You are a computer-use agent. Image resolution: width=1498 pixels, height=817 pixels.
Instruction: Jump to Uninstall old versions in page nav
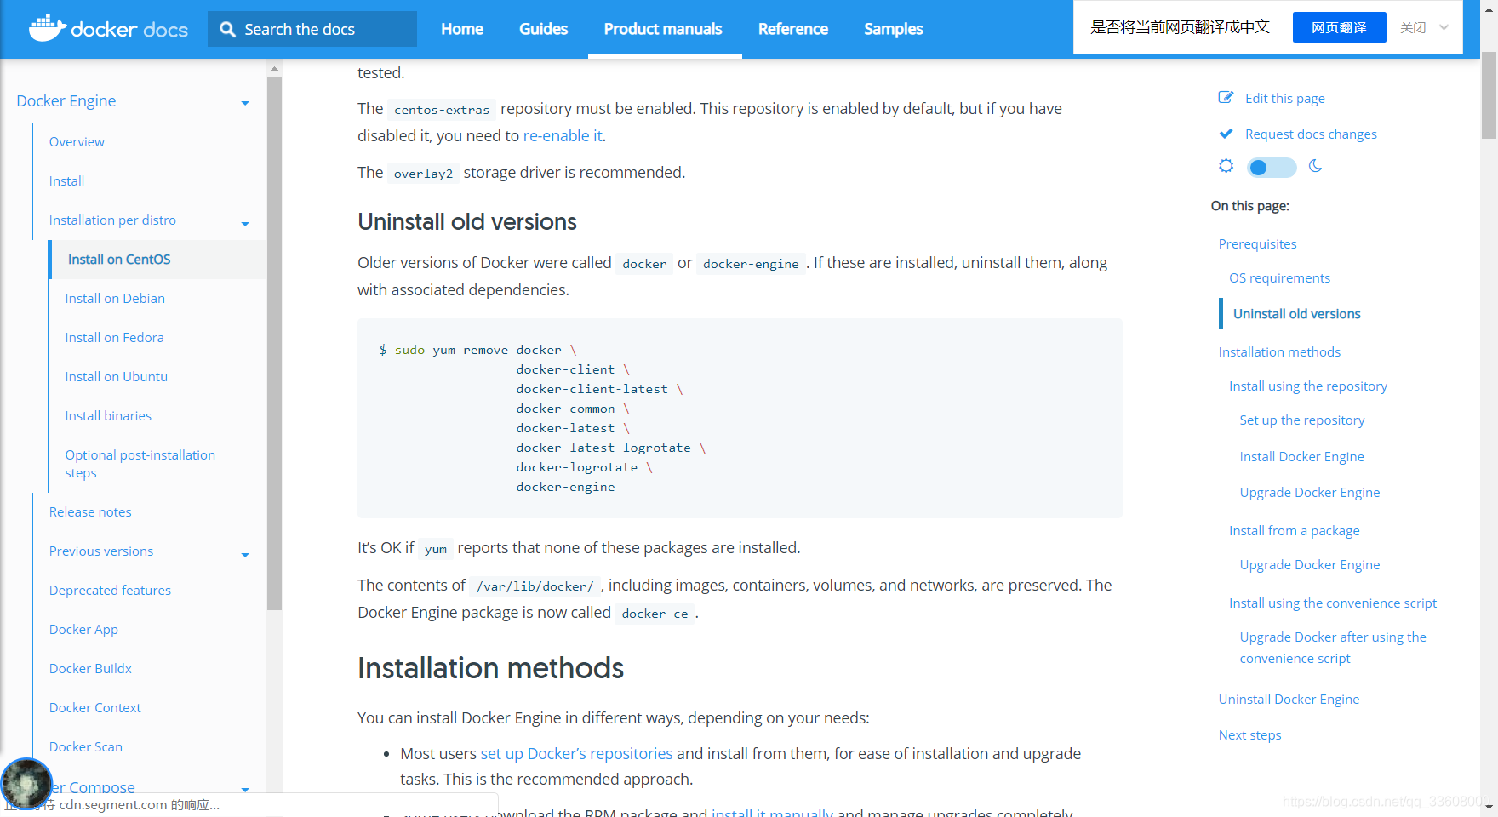pyautogui.click(x=1296, y=313)
